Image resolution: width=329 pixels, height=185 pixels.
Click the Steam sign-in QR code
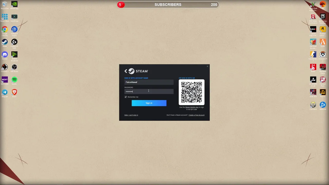click(191, 92)
